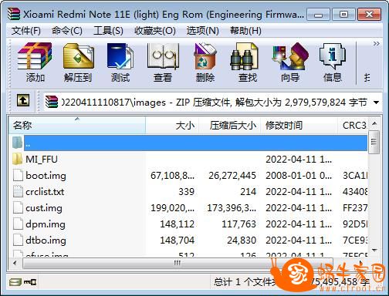Click the horizontal scrollbar thumb

pyautogui.click(x=178, y=263)
